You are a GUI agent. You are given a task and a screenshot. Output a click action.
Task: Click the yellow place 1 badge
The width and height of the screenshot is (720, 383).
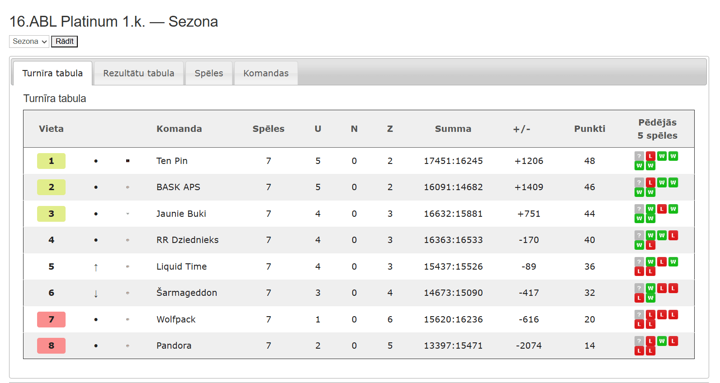pos(51,161)
